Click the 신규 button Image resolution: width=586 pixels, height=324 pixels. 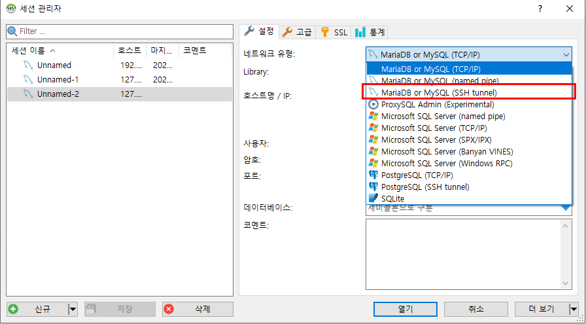point(38,309)
